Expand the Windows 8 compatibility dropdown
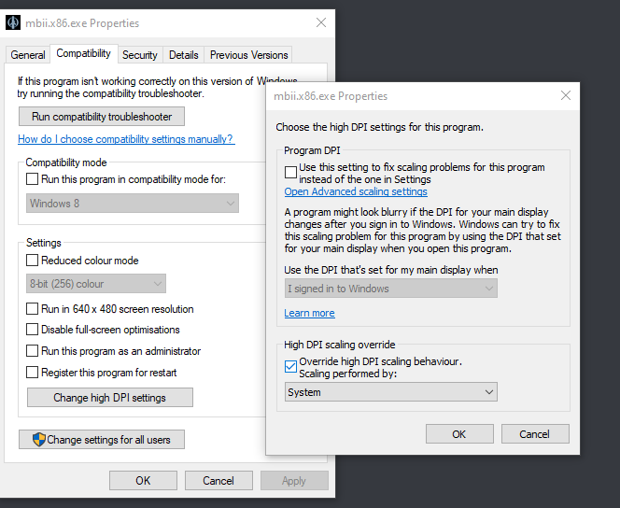This screenshot has height=508, width=620. (x=132, y=204)
